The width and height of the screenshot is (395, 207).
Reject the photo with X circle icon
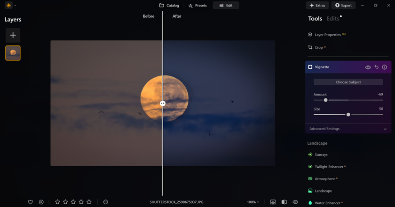(x=41, y=202)
